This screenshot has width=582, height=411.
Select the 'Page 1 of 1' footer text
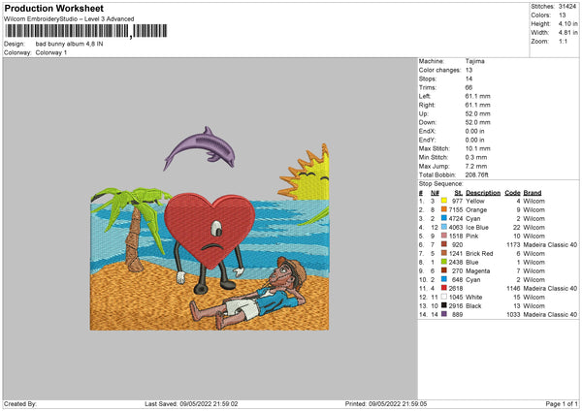(x=562, y=403)
